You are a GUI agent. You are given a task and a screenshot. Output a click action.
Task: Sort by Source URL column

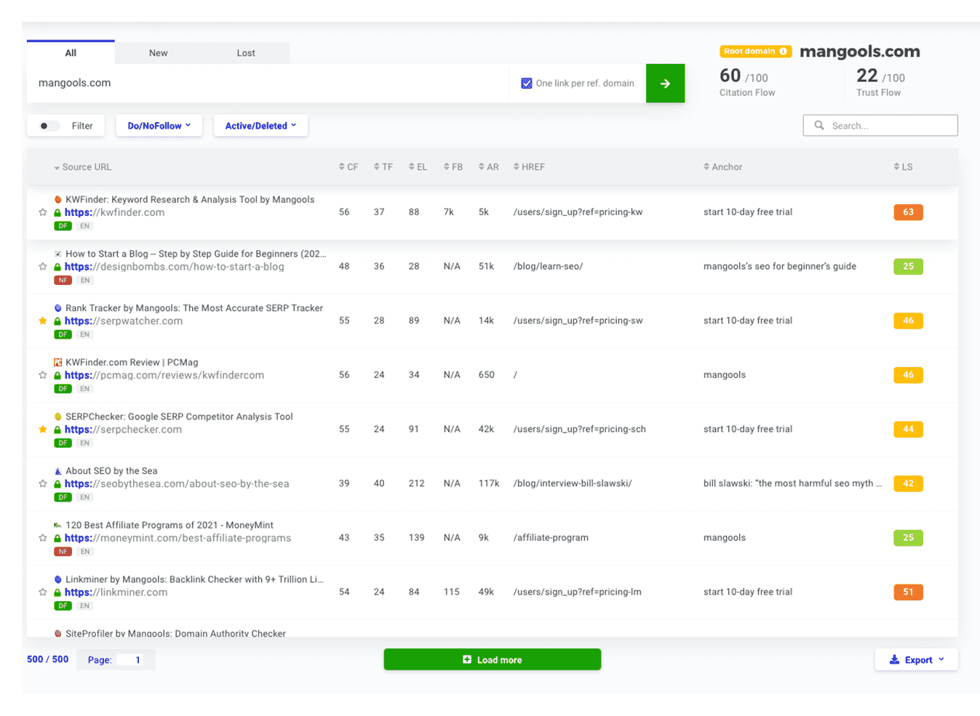[82, 167]
